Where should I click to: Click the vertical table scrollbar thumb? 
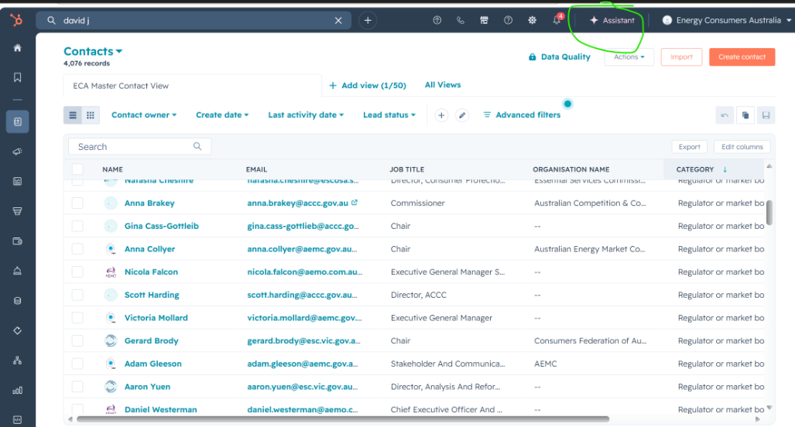[x=769, y=212]
